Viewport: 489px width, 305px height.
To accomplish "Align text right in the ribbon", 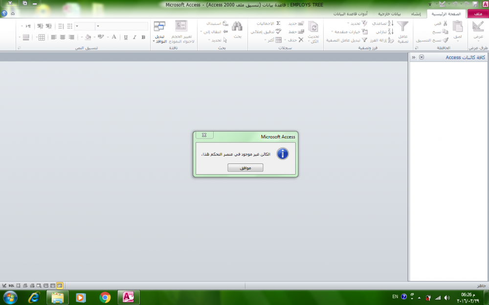I will coord(71,38).
